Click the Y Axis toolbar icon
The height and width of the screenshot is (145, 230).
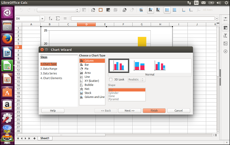point(191,10)
